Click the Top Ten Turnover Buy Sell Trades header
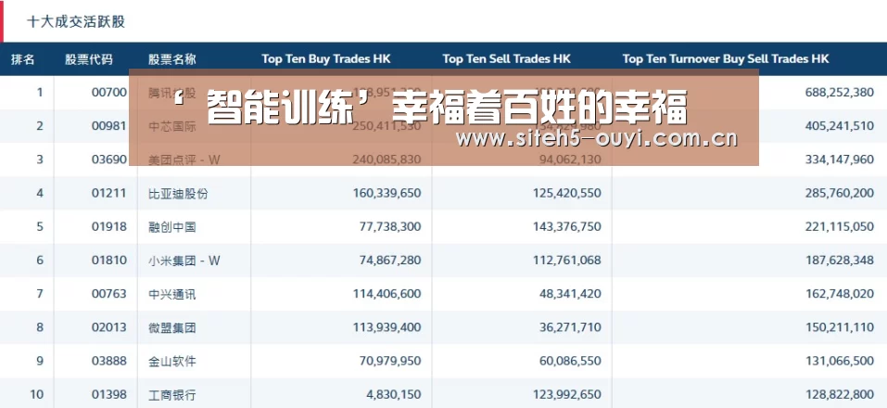Screen dimensions: 887x408 [x=726, y=58]
